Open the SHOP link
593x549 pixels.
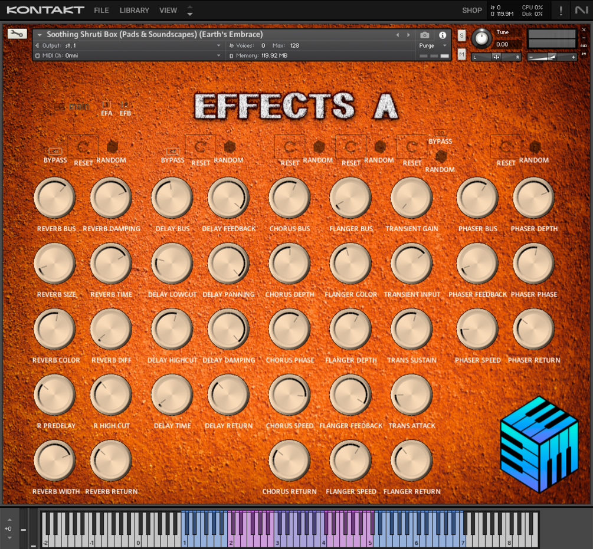472,11
